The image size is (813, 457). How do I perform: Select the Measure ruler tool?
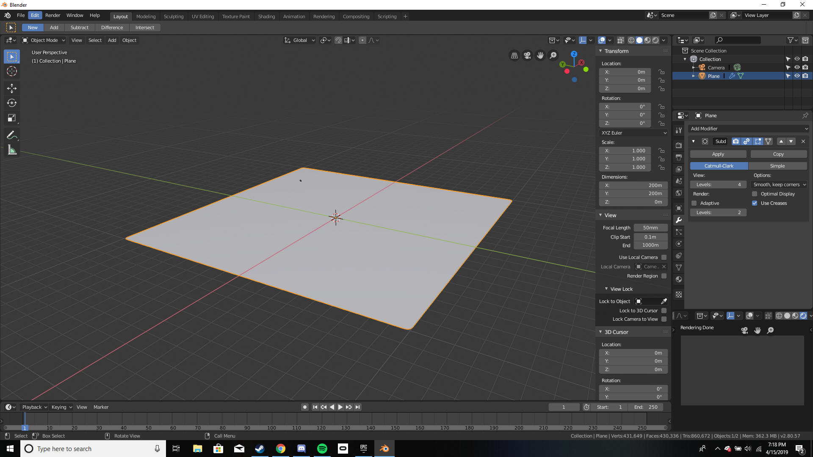click(12, 150)
